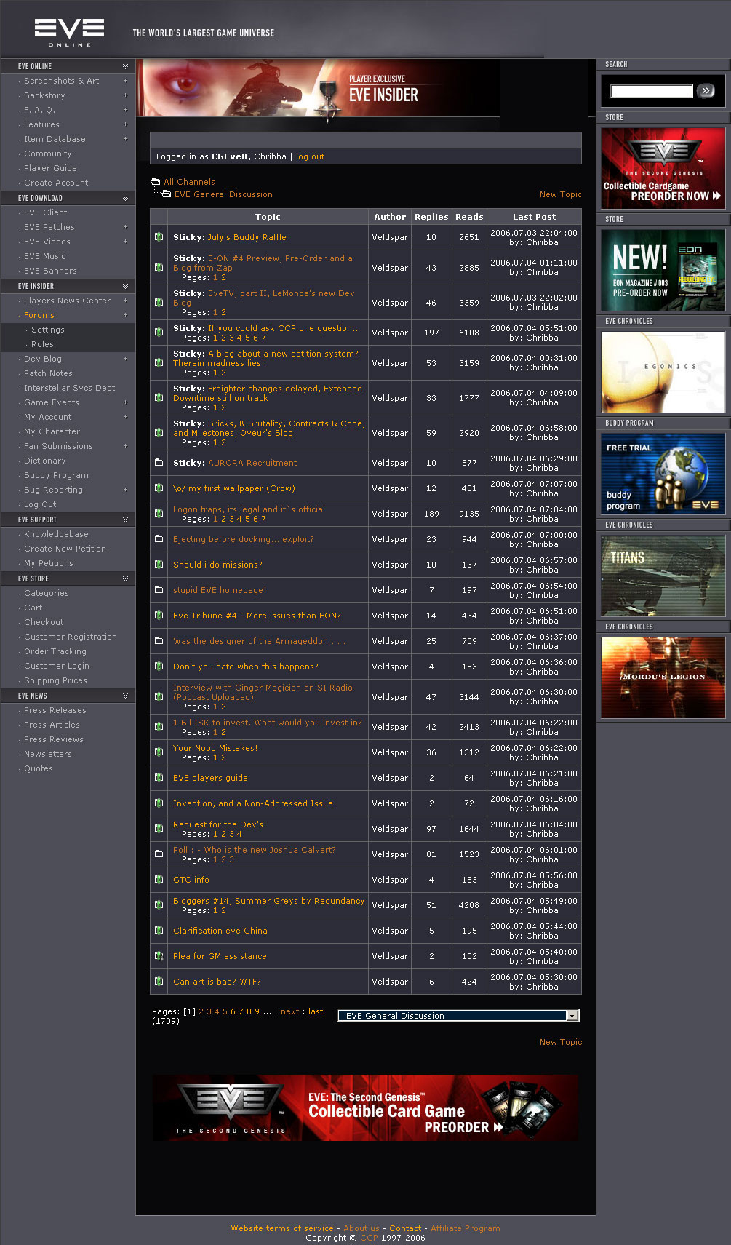Click the icon beside Clarification eve China
The width and height of the screenshot is (731, 1245).
(159, 931)
